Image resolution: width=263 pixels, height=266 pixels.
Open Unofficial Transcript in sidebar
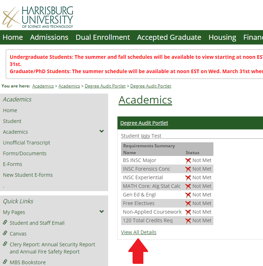pyautogui.click(x=27, y=143)
